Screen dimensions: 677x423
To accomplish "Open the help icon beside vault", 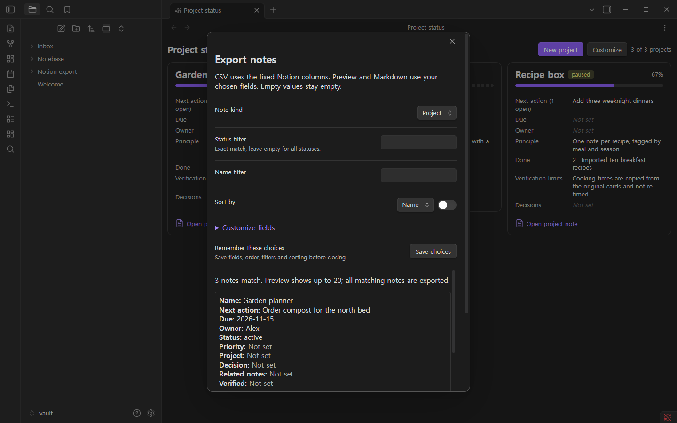I will click(x=137, y=413).
